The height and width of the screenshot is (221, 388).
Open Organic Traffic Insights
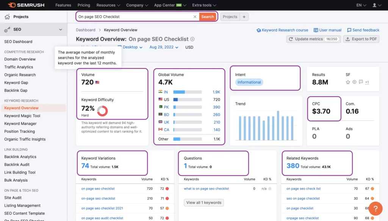pyautogui.click(x=25, y=139)
